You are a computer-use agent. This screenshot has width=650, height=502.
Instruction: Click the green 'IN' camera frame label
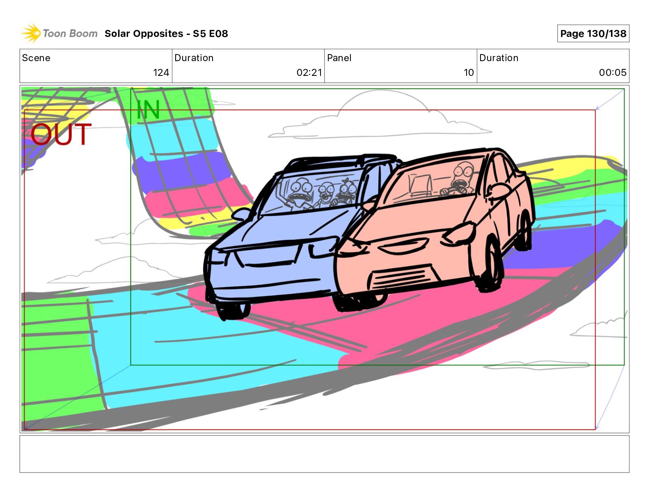[x=148, y=110]
